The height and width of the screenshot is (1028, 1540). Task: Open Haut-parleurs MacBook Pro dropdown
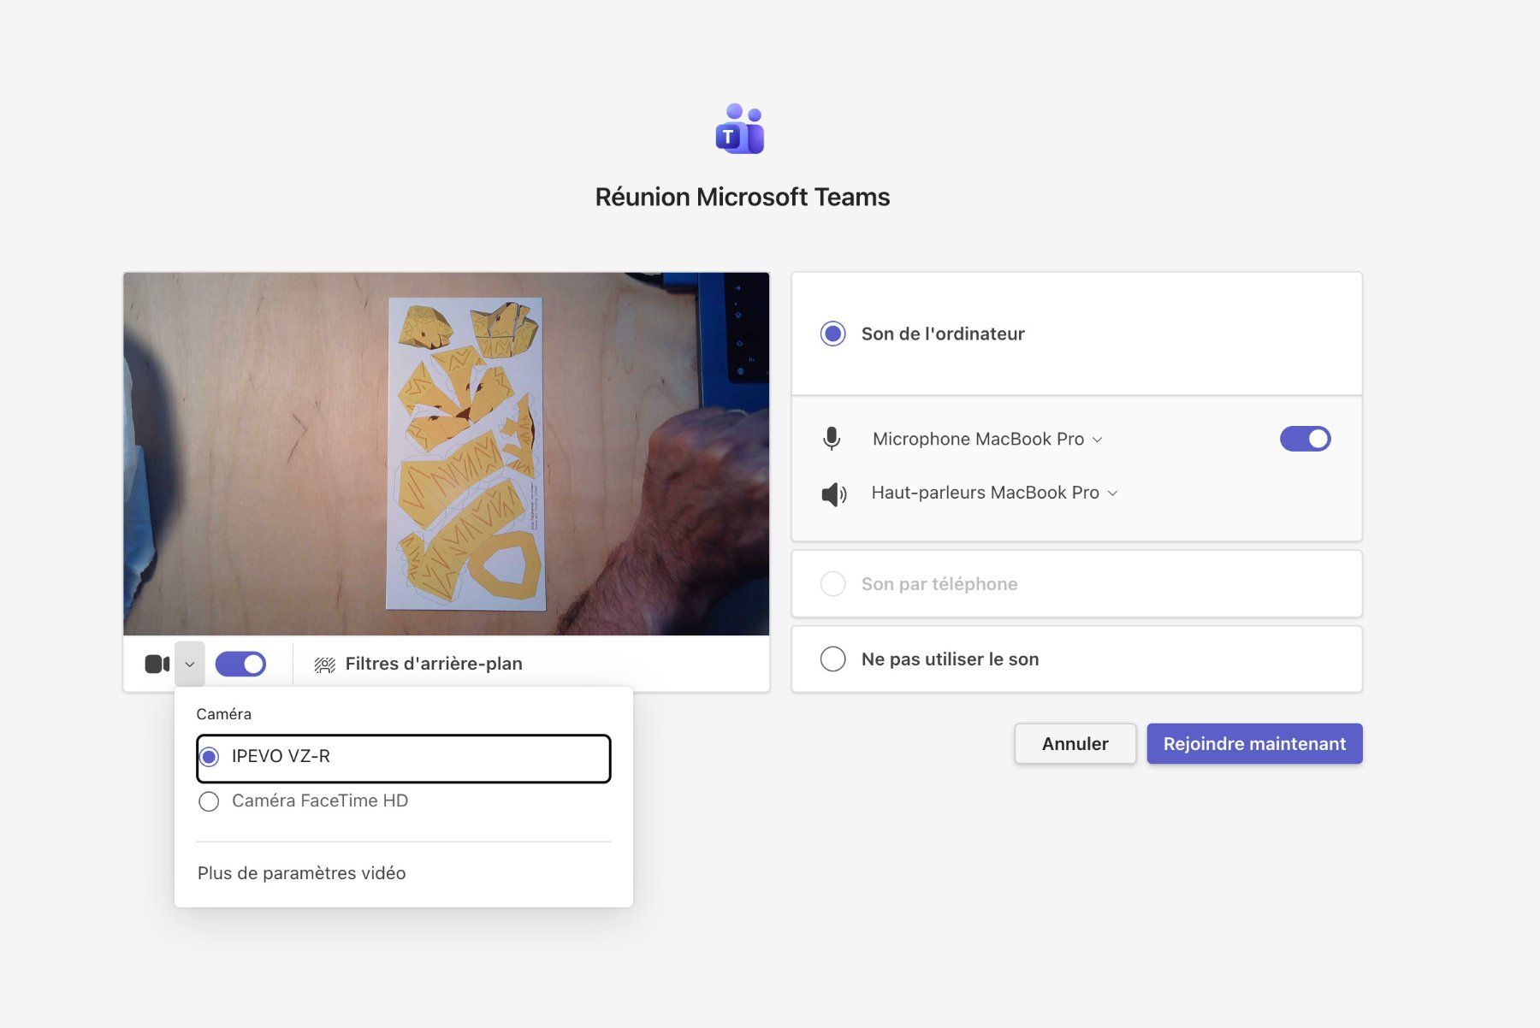click(x=994, y=493)
